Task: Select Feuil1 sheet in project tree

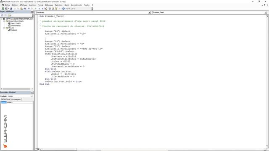Action: click(x=16, y=23)
